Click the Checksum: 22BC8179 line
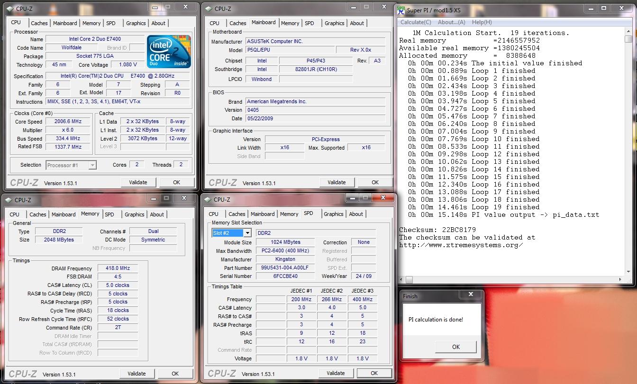 coord(437,230)
